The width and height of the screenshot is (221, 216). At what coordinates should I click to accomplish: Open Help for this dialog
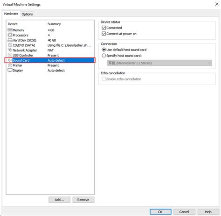pos(208,212)
